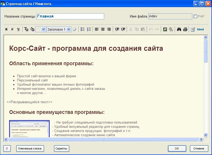Click the horizontal scrollbar right arrow
The height and width of the screenshot is (155, 212).
(201, 140)
